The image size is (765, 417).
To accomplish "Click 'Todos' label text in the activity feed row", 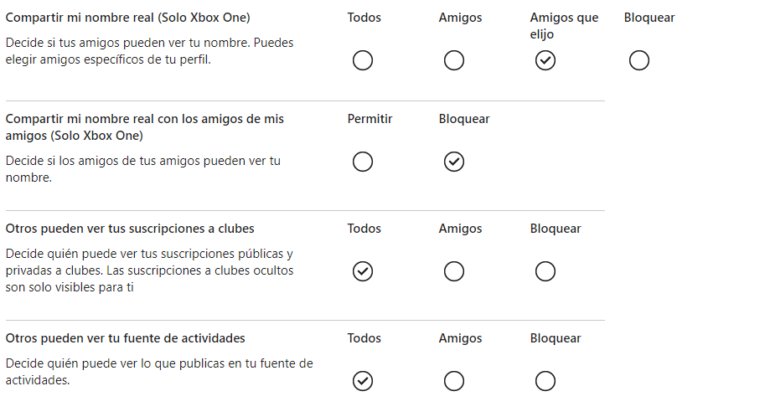I will point(364,338).
